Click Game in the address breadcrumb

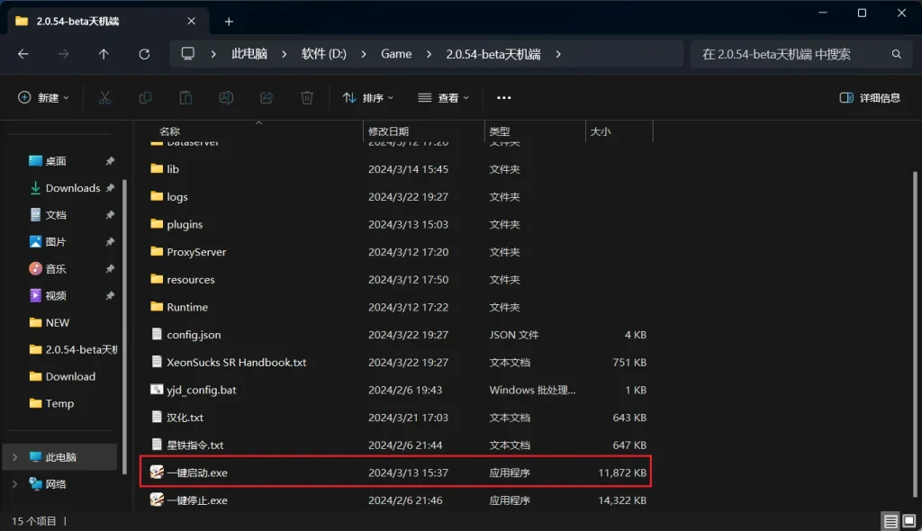point(396,54)
